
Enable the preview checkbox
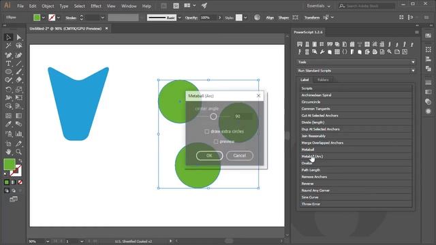(216, 142)
